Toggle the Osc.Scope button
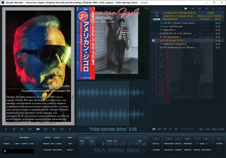Screen dimensions: 226x158 click(47, 153)
